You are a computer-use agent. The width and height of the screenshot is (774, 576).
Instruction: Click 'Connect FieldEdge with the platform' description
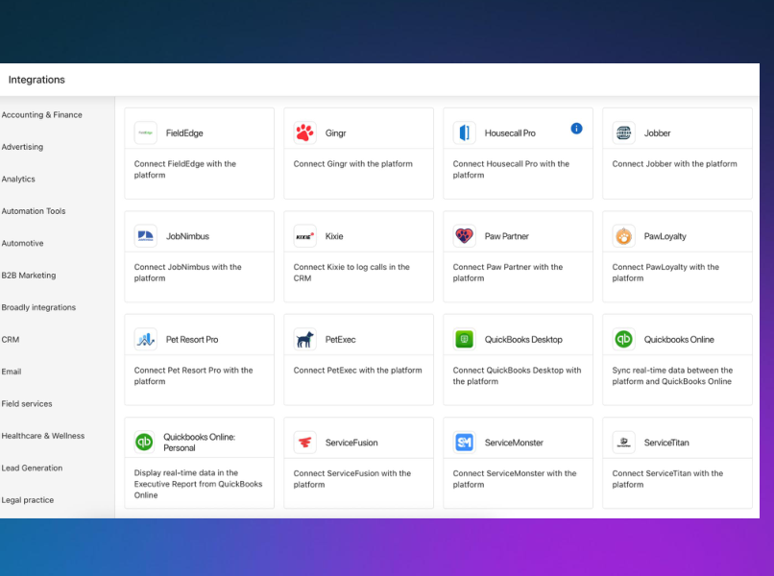(x=185, y=169)
